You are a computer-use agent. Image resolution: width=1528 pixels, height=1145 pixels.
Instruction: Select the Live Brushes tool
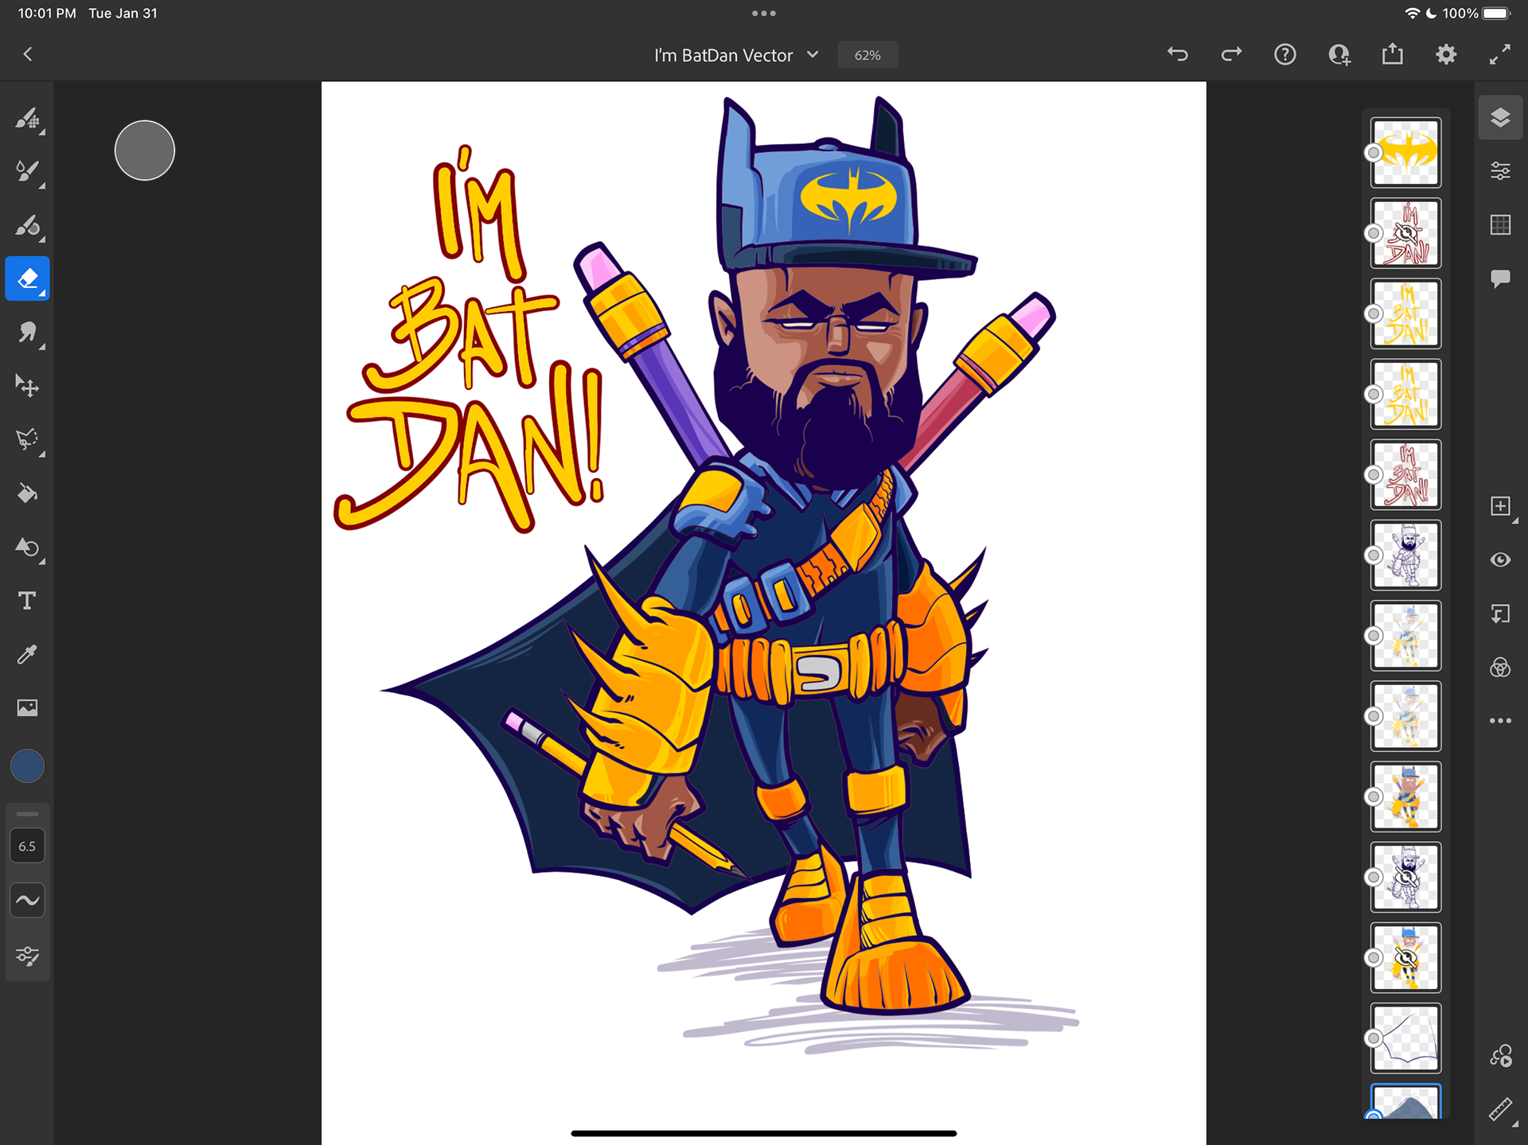tap(28, 171)
